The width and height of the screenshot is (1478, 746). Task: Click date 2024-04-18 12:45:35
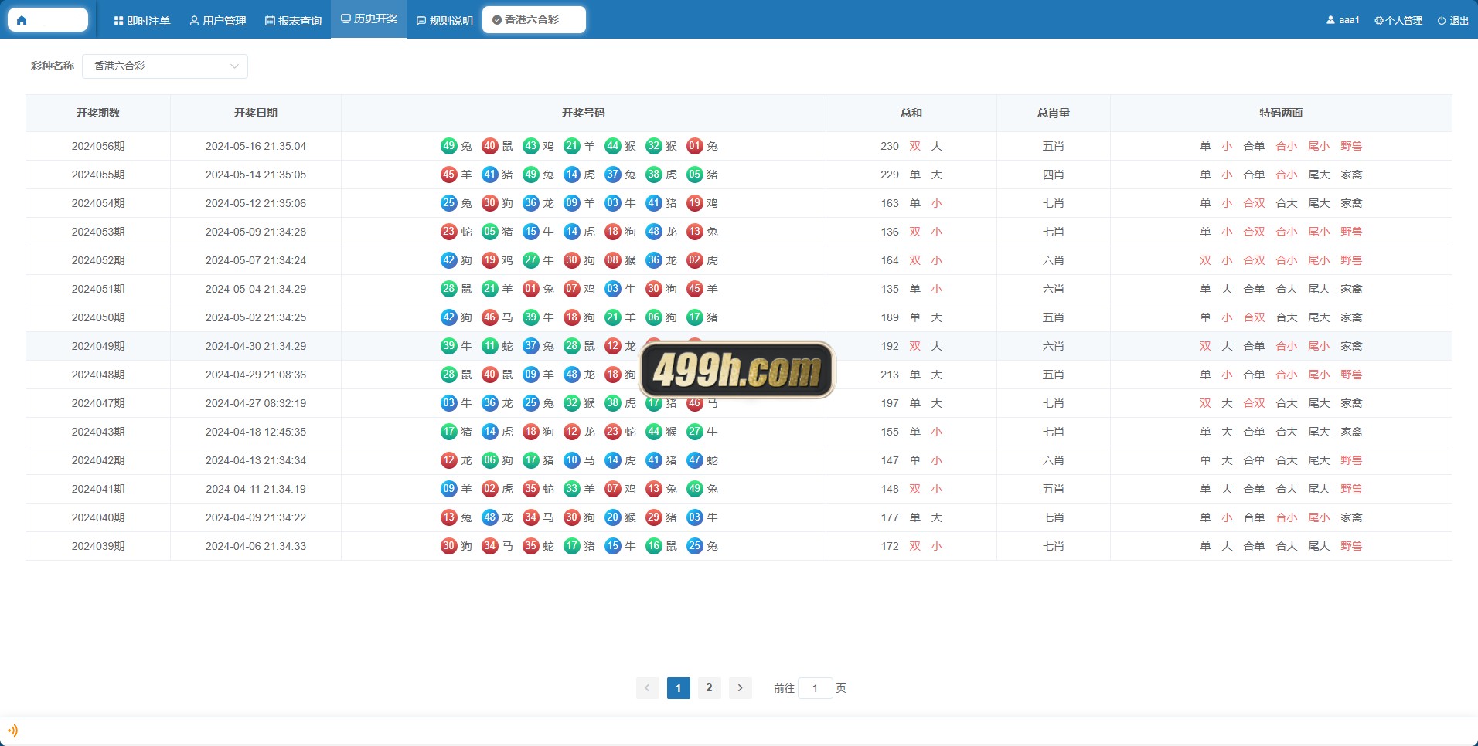coord(256,432)
